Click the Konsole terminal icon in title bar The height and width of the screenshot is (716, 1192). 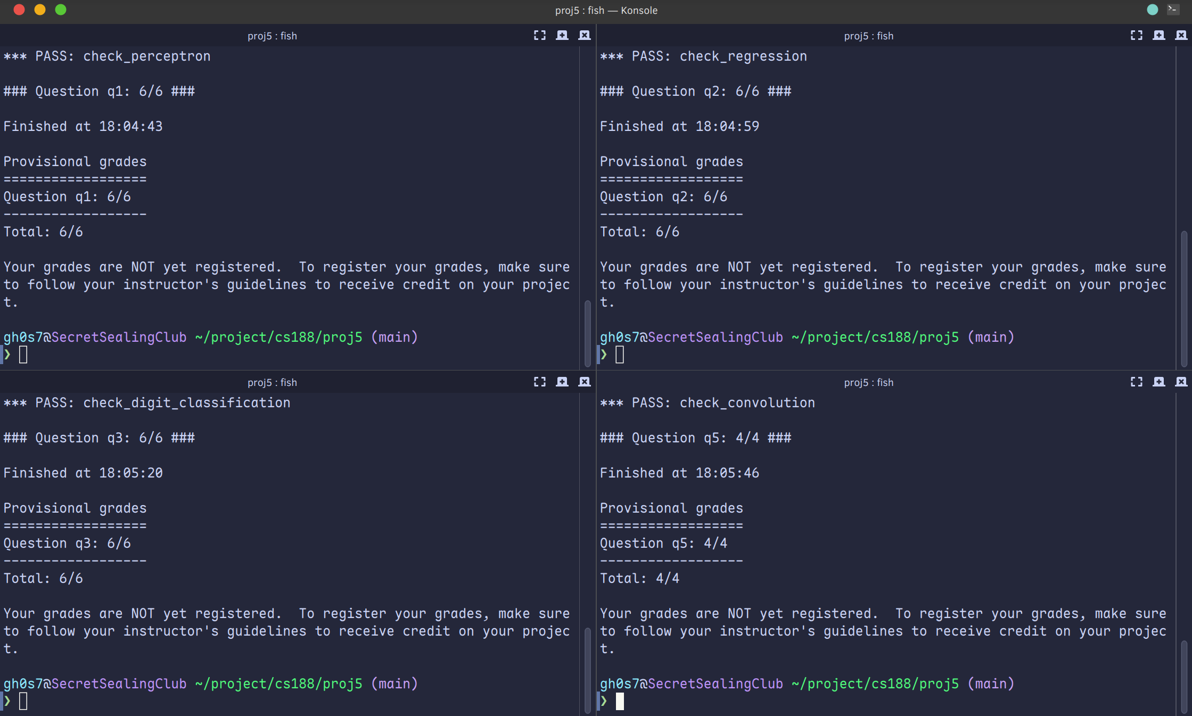[1172, 10]
